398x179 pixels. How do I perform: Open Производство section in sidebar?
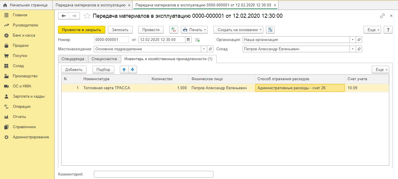tap(25, 76)
